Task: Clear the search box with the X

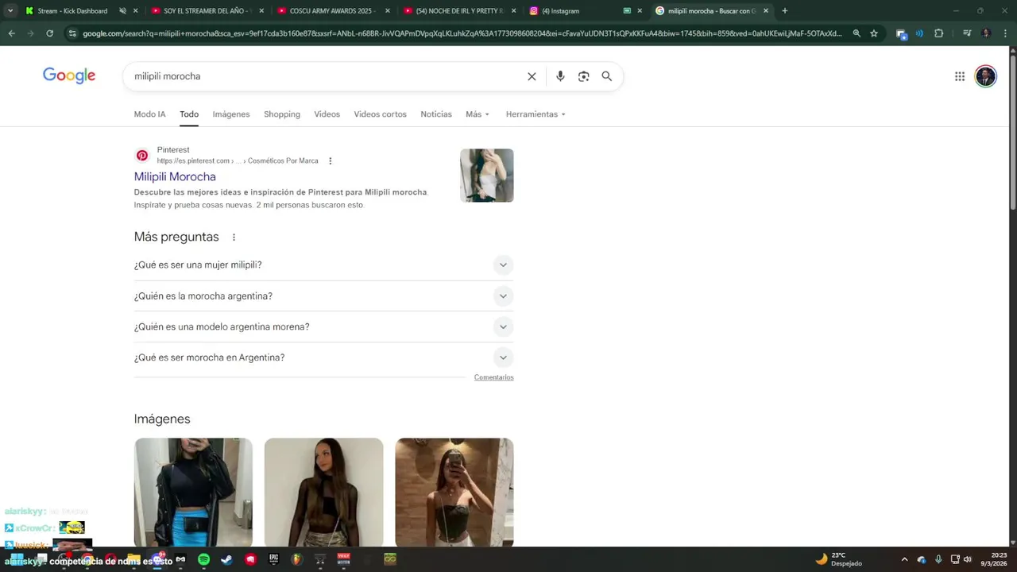Action: [532, 76]
